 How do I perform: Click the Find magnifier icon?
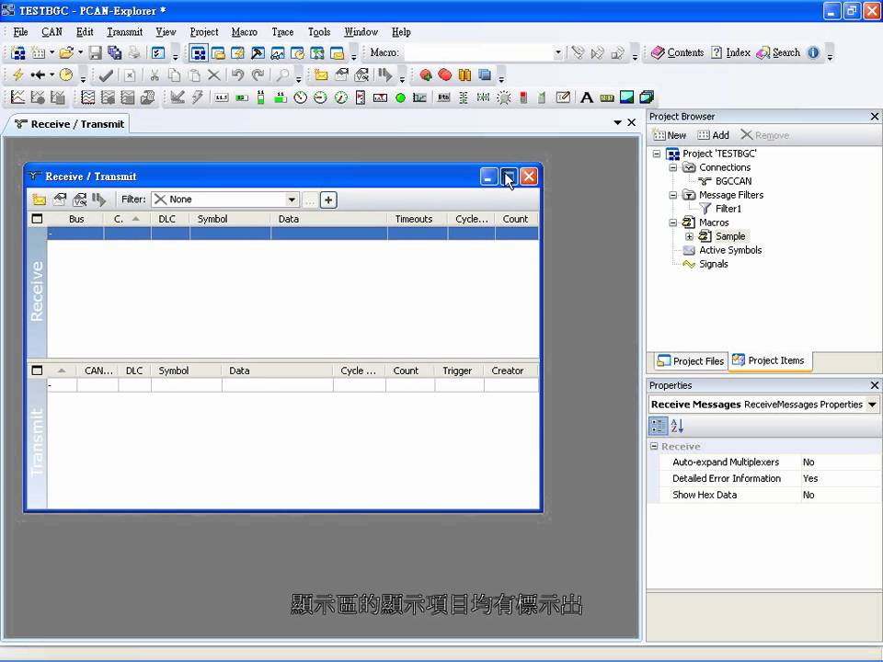point(282,74)
